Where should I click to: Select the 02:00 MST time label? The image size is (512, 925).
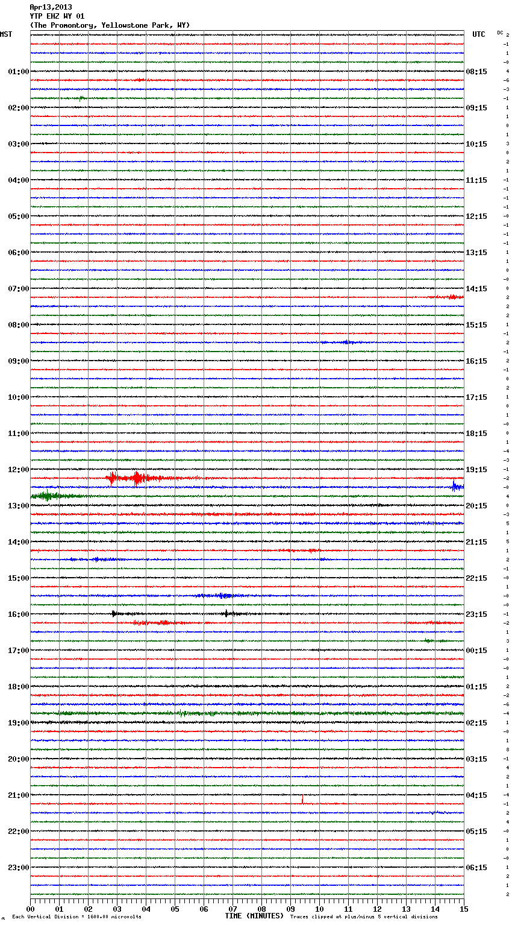coord(18,108)
